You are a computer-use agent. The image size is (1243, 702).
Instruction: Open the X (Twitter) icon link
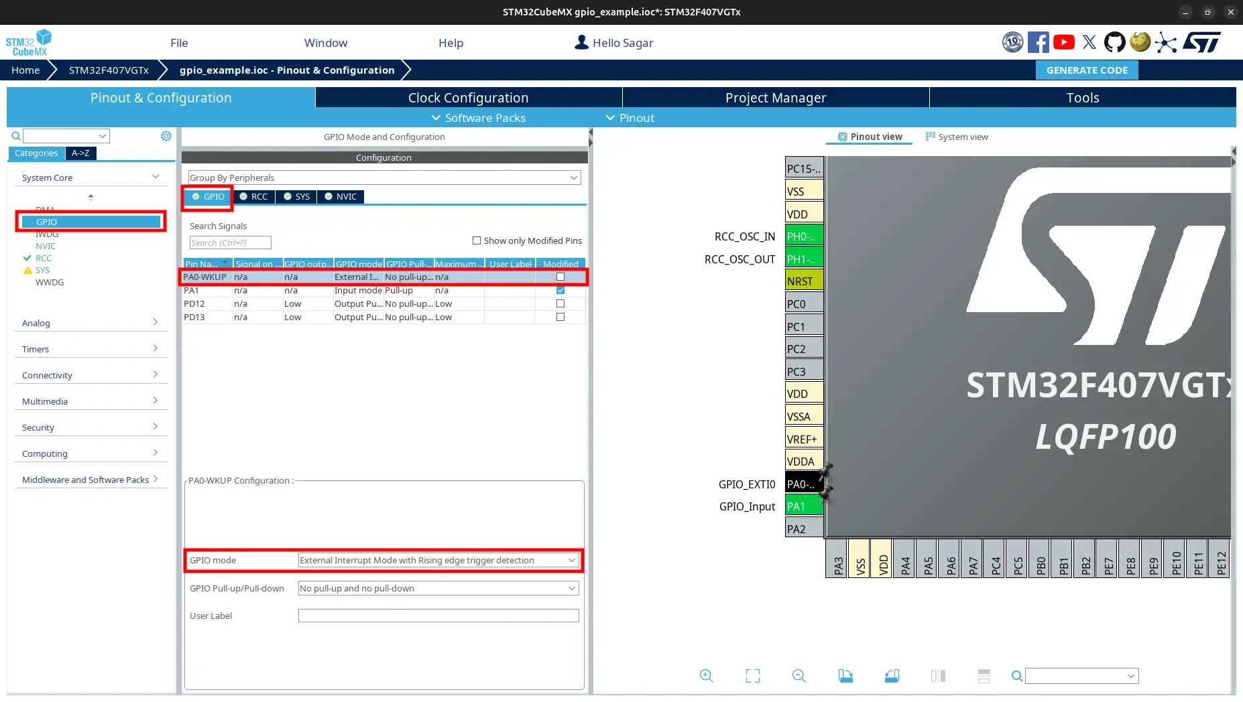pyautogui.click(x=1089, y=42)
